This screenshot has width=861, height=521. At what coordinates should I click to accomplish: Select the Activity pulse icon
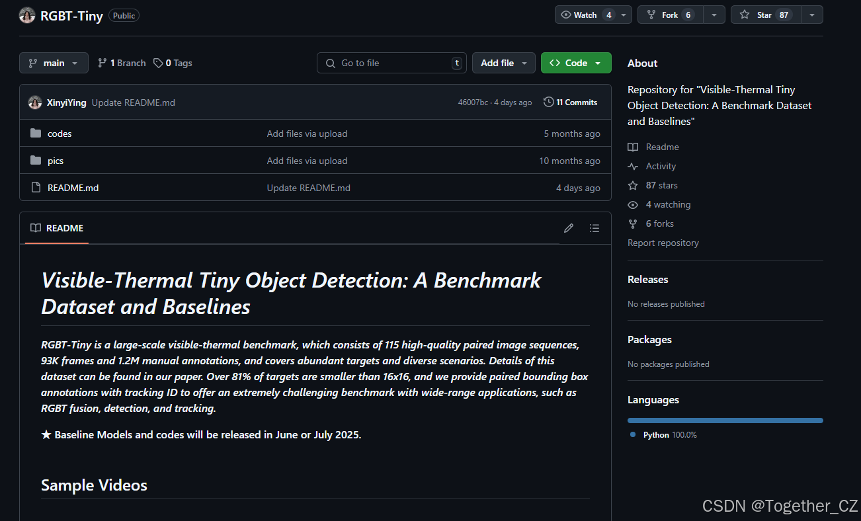[634, 166]
